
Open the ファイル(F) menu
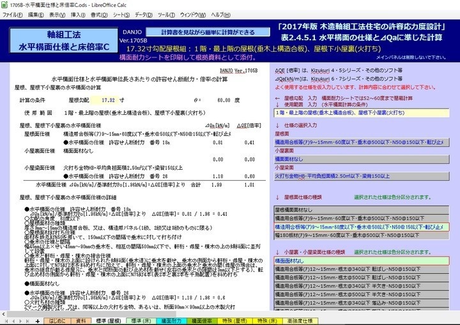13,15
